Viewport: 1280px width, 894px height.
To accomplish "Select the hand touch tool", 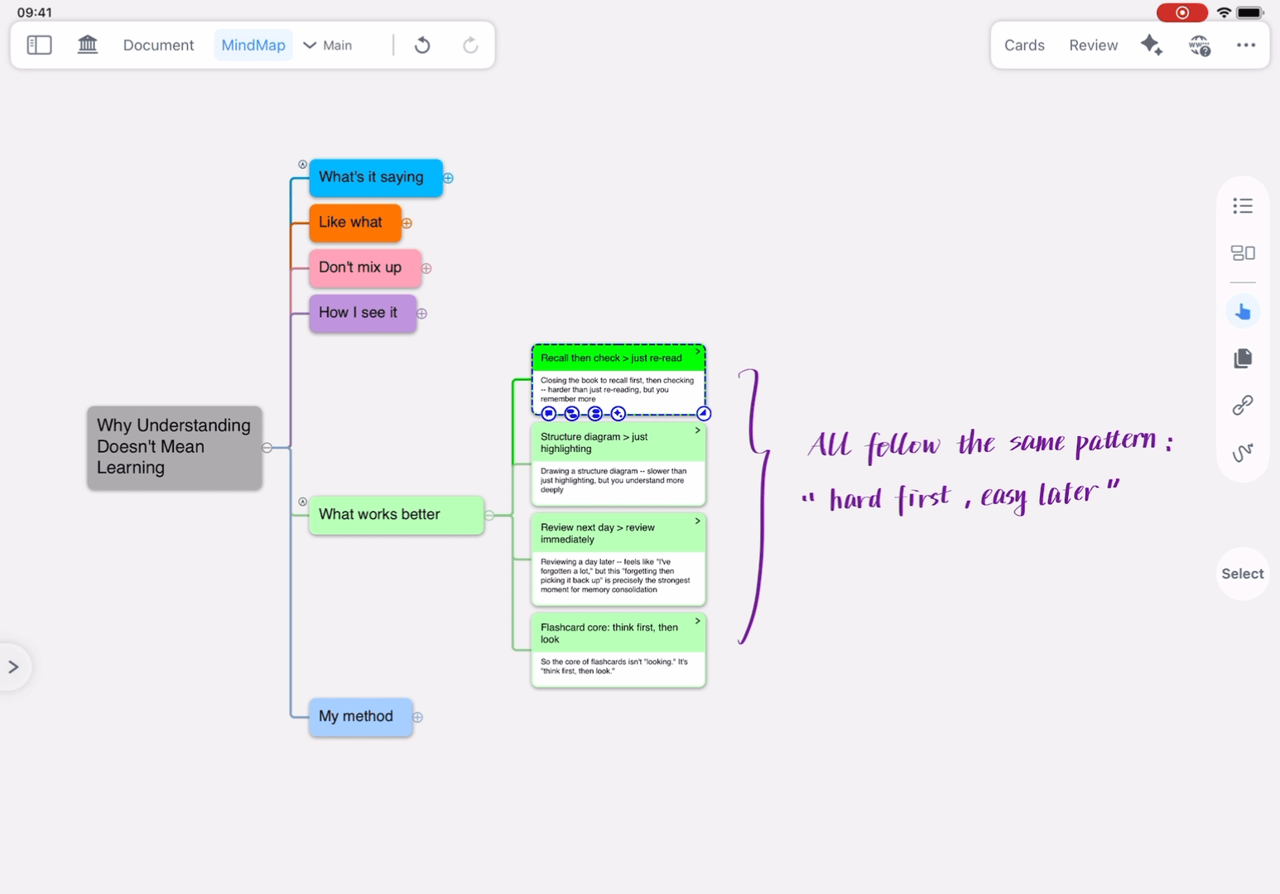I will click(1242, 312).
